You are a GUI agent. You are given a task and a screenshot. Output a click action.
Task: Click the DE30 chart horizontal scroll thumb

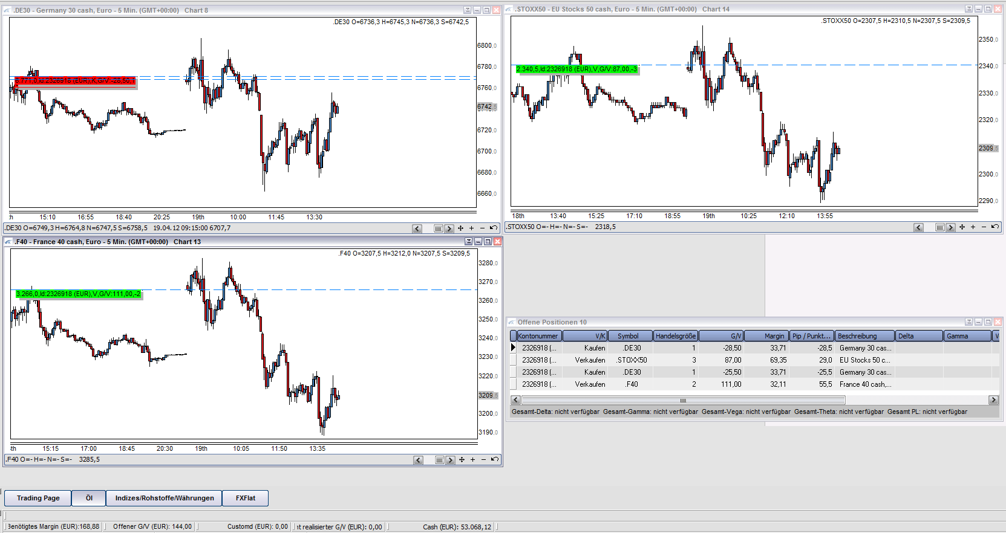(x=438, y=228)
